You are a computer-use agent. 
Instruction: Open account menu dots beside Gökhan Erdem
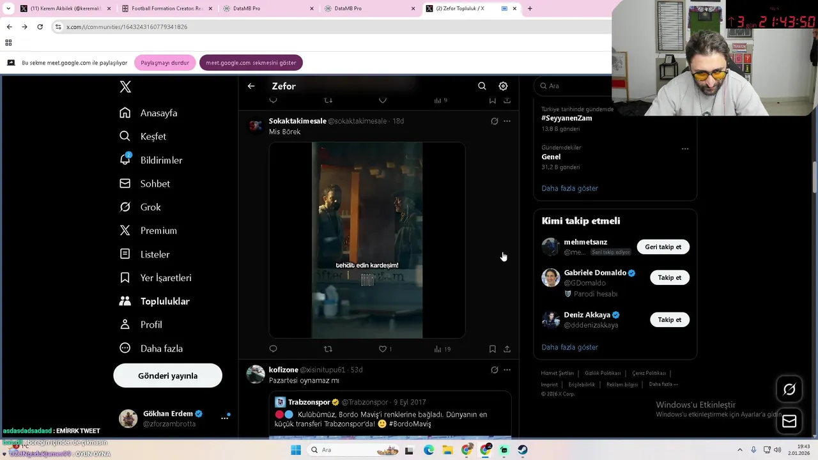coord(225,418)
